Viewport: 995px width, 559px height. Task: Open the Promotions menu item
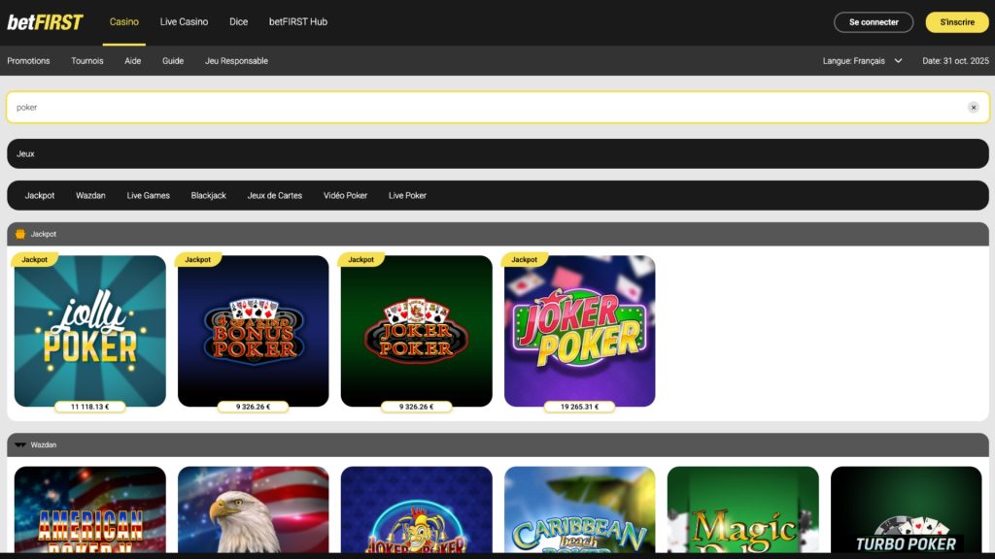coord(29,60)
